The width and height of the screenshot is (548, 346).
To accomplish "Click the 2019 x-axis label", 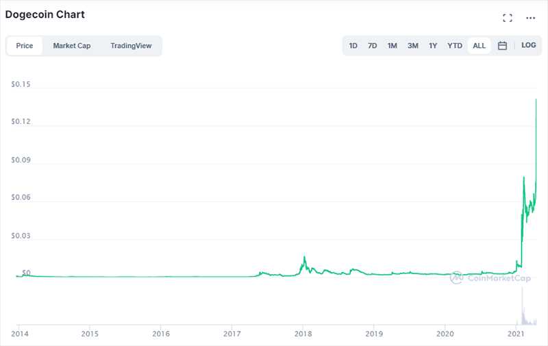I will pos(374,334).
